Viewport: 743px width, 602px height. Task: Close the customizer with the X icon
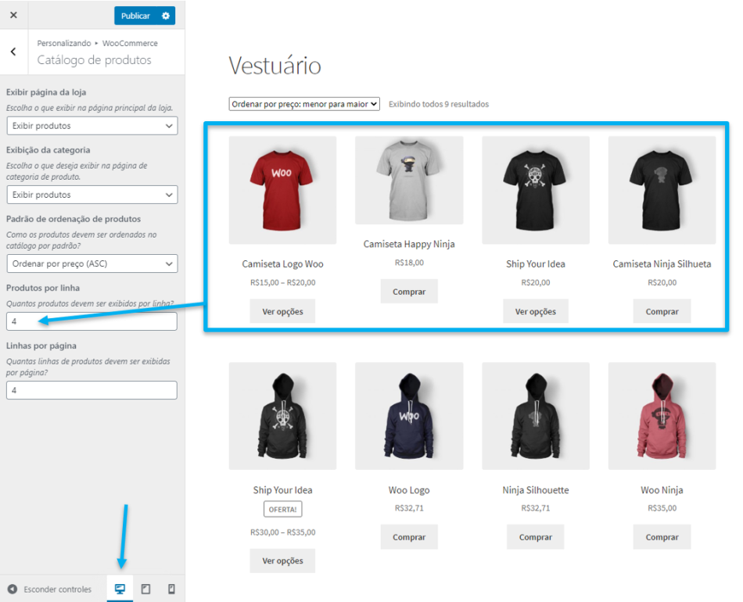(x=14, y=15)
